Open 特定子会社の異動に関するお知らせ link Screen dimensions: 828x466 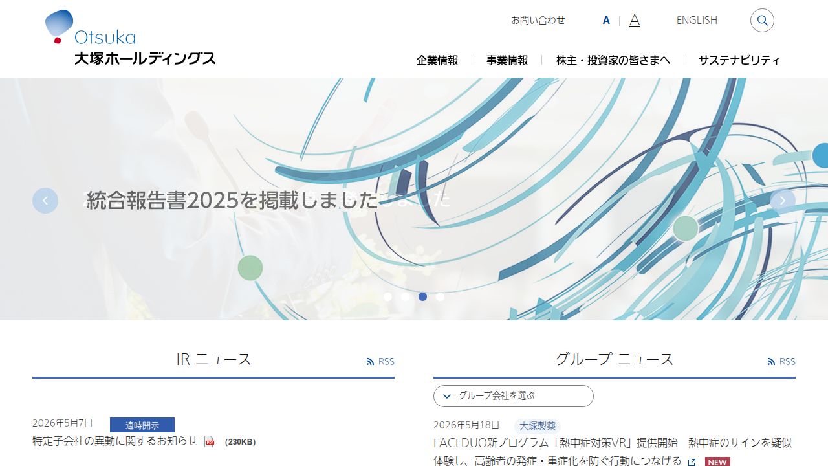point(115,441)
